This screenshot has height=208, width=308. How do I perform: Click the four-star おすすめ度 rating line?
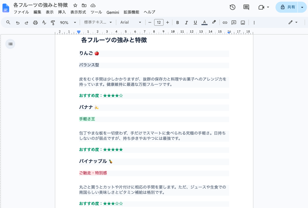coord(101,96)
